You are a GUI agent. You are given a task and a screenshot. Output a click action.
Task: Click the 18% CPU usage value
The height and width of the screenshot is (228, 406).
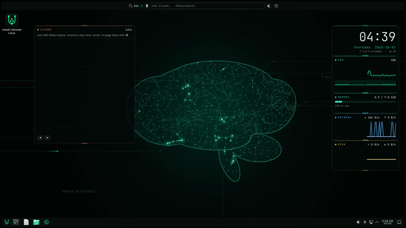pyautogui.click(x=393, y=60)
